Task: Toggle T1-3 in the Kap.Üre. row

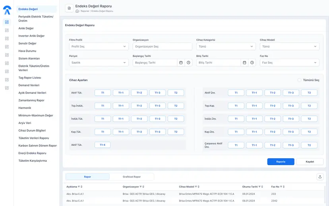Action: 291,132
